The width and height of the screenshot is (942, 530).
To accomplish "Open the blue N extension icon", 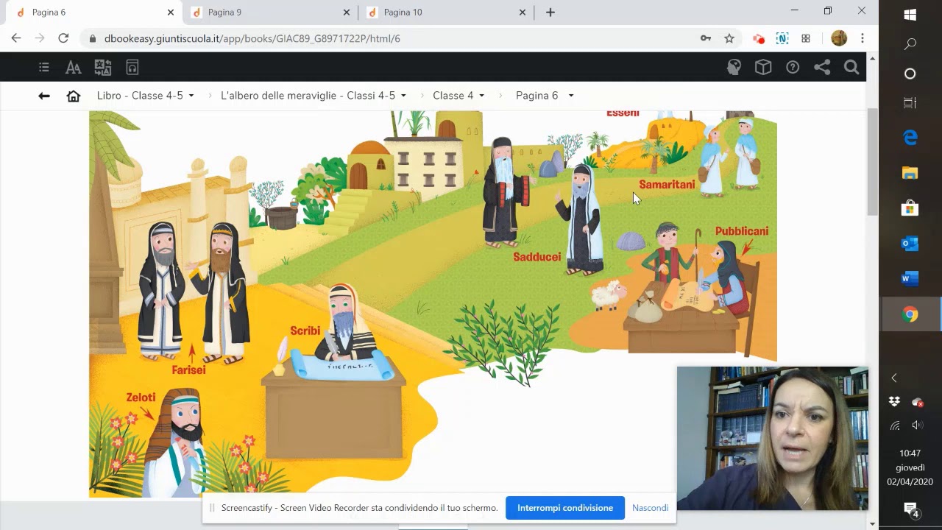I will 782,38.
